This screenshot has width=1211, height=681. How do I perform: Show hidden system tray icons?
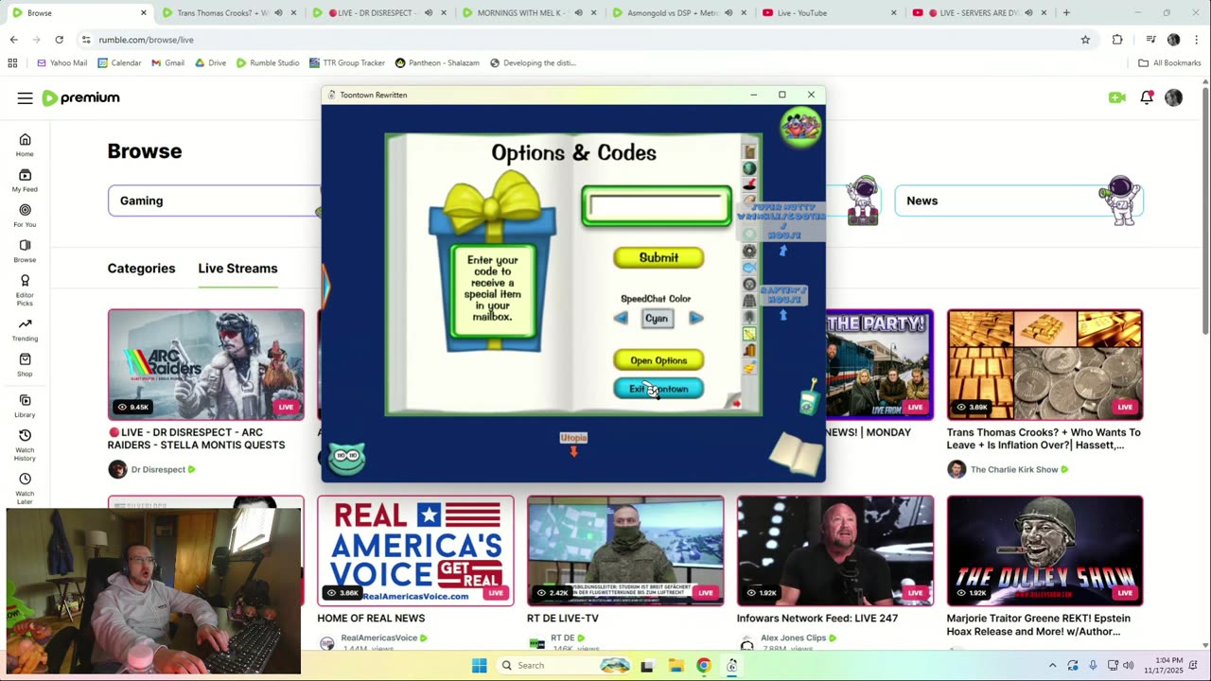(1052, 665)
